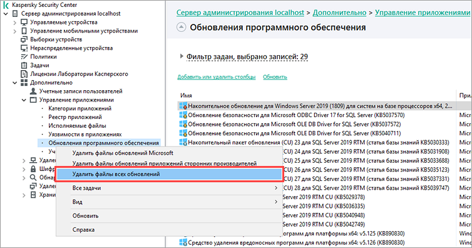Click the Фильтр задан, выбрано записей: 29 link
Screen dimensions: 472x248
[247, 56]
